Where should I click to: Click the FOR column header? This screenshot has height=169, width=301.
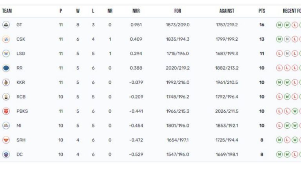point(178,11)
